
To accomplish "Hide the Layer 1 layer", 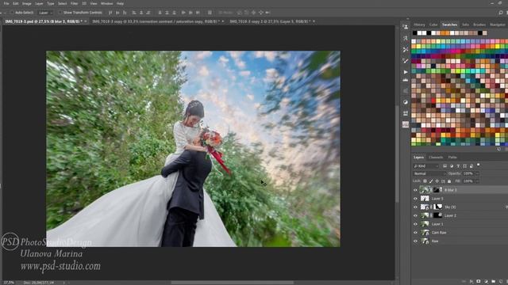I will click(415, 224).
